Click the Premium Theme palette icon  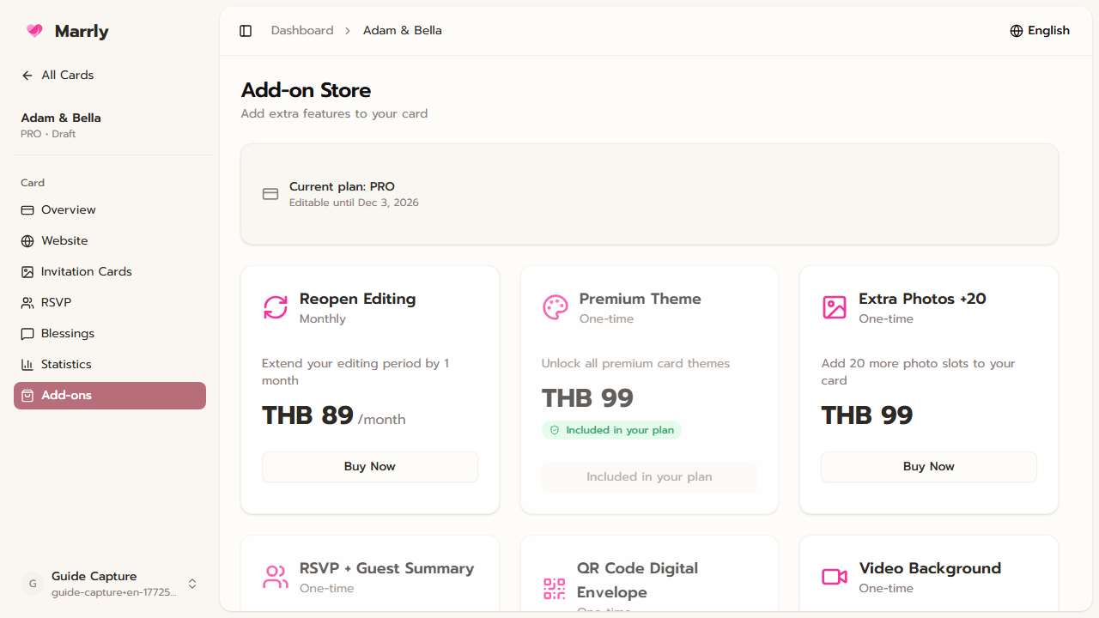point(555,307)
